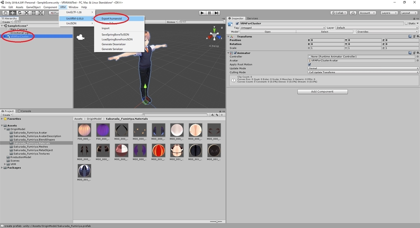
Task: Open the Gizmos dropdown
Action: coord(171,22)
